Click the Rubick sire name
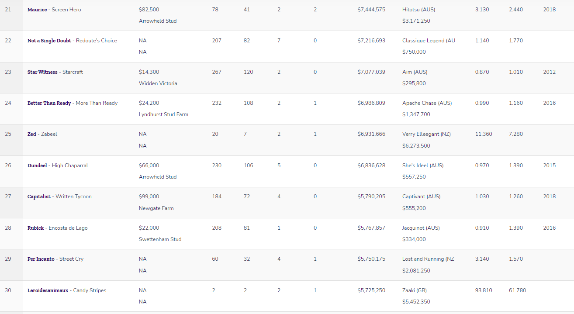The image size is (574, 314). coord(35,228)
